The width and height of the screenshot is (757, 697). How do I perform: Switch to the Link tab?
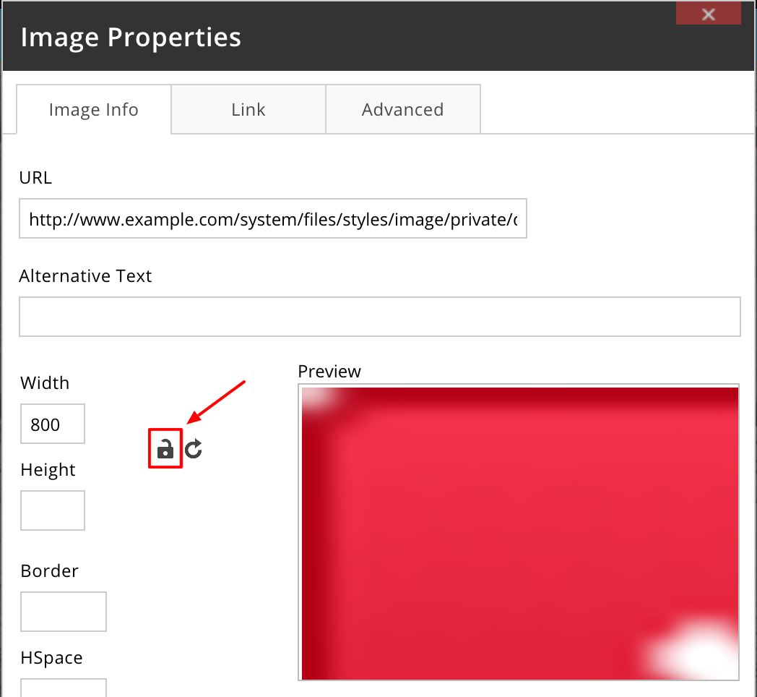(x=248, y=109)
